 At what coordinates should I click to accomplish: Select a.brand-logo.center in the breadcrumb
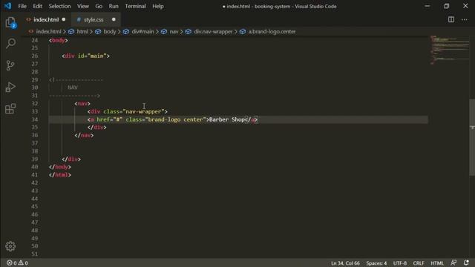click(x=272, y=31)
